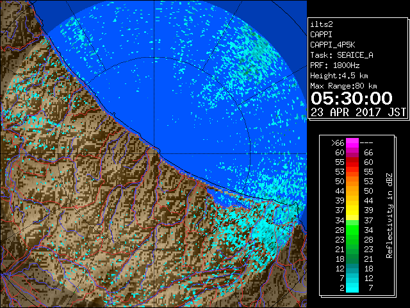This screenshot has width=410, height=308.
Task: Select the 'Task: SEAICE_A' line
Action: (341, 55)
